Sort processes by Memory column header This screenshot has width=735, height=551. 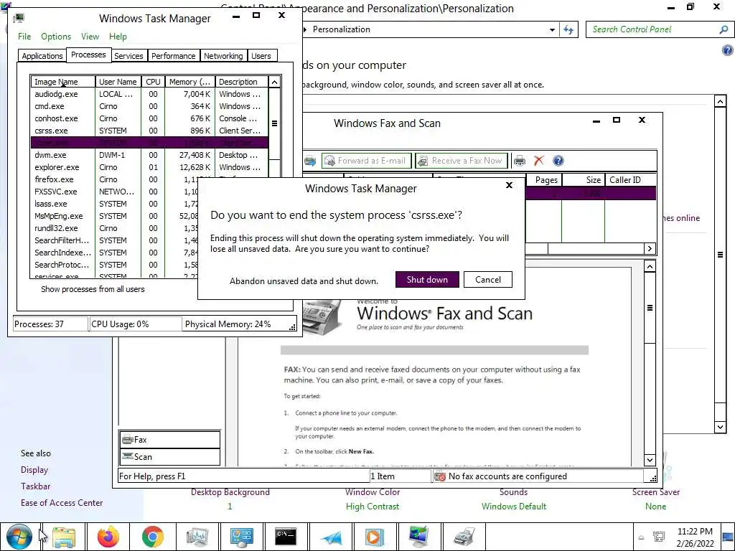189,82
